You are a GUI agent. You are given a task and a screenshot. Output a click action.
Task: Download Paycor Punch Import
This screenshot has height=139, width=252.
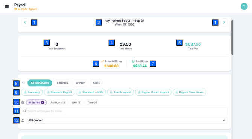153,92
